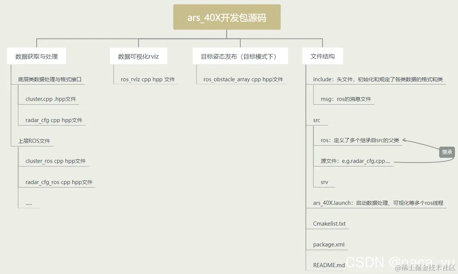
Task: Select the 上层ROS文件 node
Action: tap(34, 141)
